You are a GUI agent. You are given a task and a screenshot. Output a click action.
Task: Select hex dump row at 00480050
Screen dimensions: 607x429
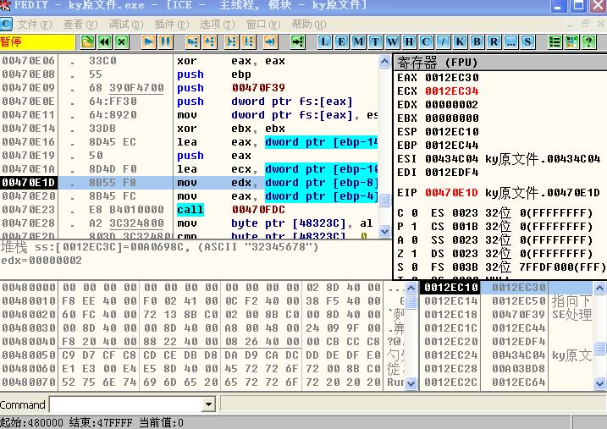(x=202, y=355)
